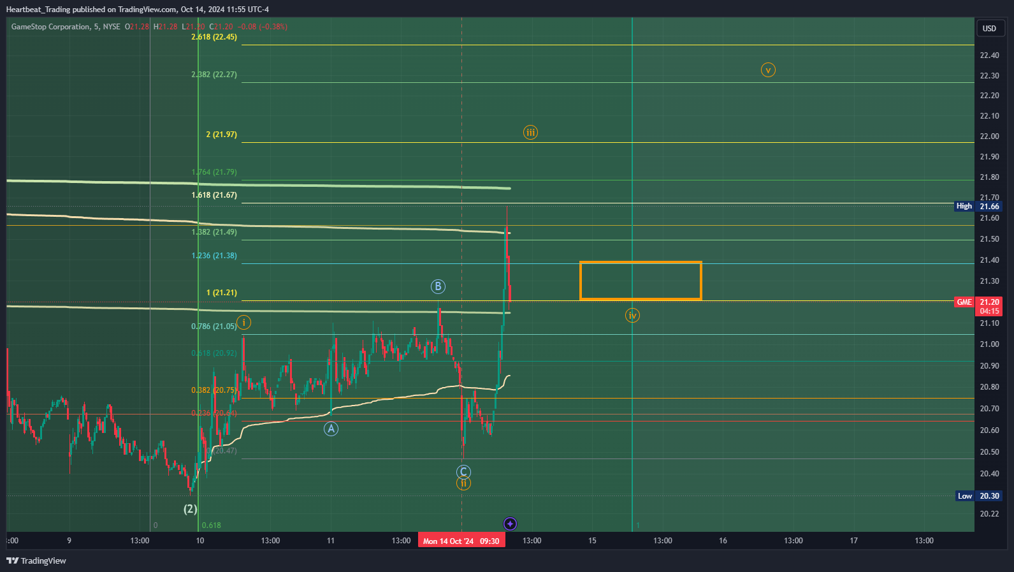The height and width of the screenshot is (572, 1014).
Task: Click the date 9 on the time axis
Action: [69, 541]
